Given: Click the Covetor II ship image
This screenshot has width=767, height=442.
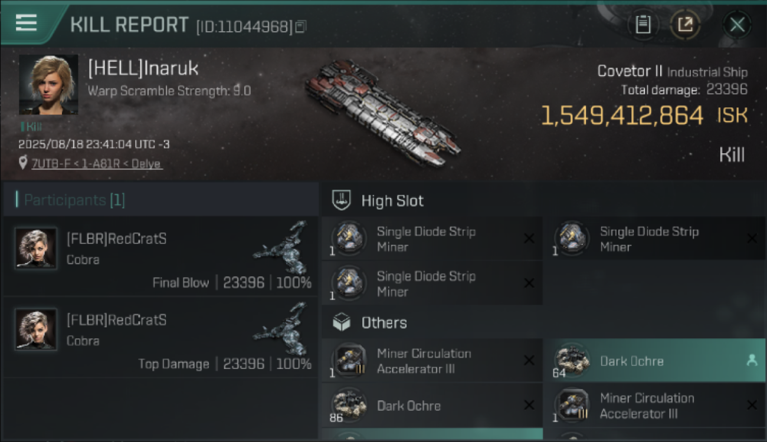Looking at the screenshot, I should click(x=382, y=112).
